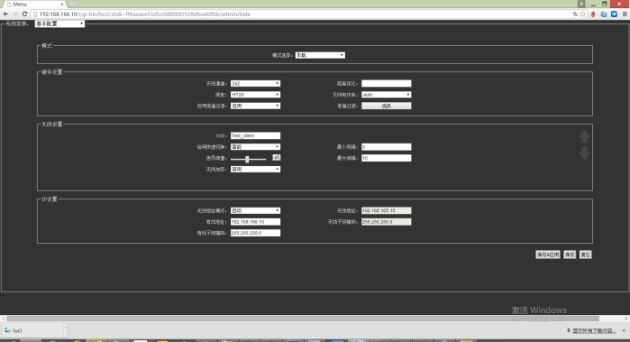Click the browser back arrow

(5, 14)
